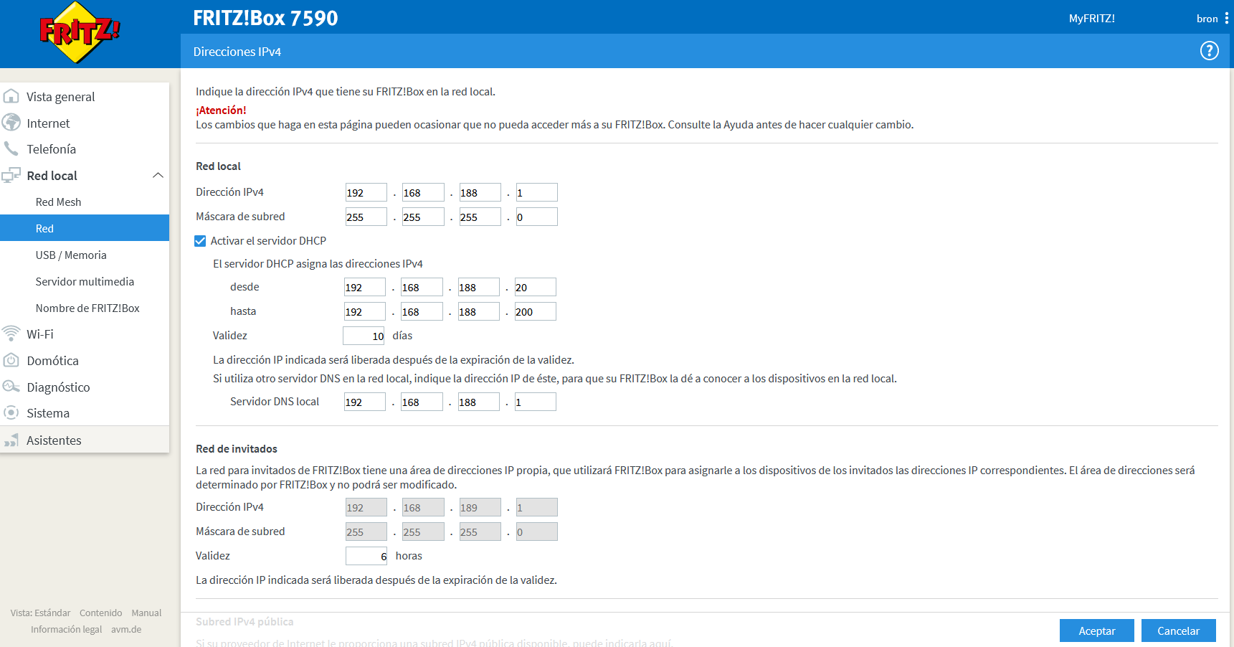This screenshot has width=1234, height=647.
Task: Click the Aceptar button
Action: [1097, 631]
